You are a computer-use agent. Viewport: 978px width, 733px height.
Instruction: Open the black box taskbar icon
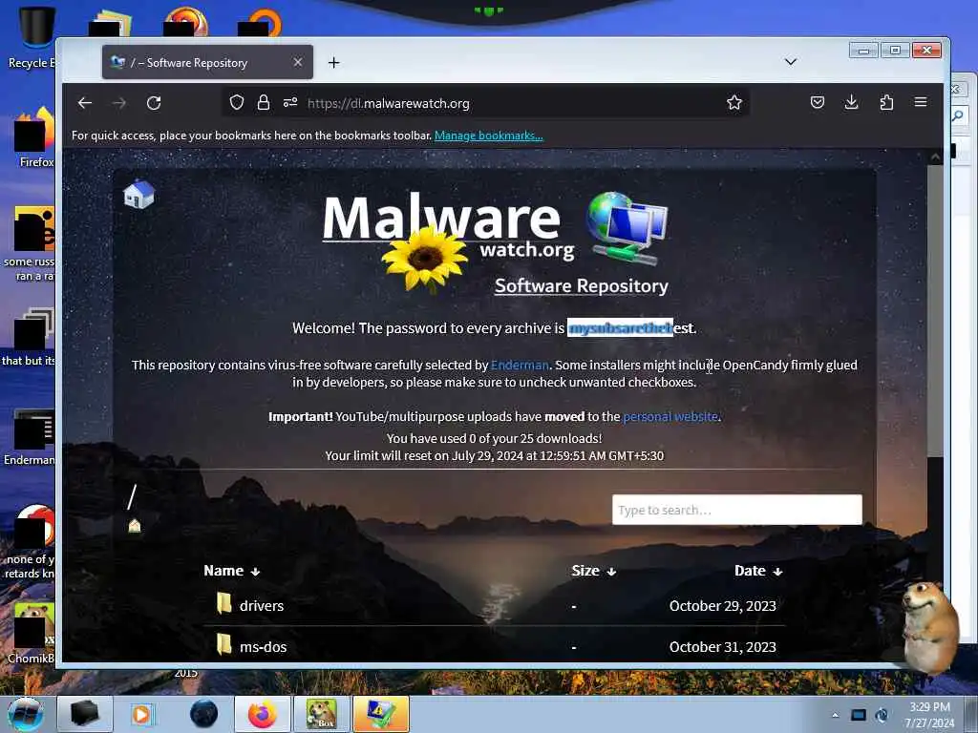point(85,714)
